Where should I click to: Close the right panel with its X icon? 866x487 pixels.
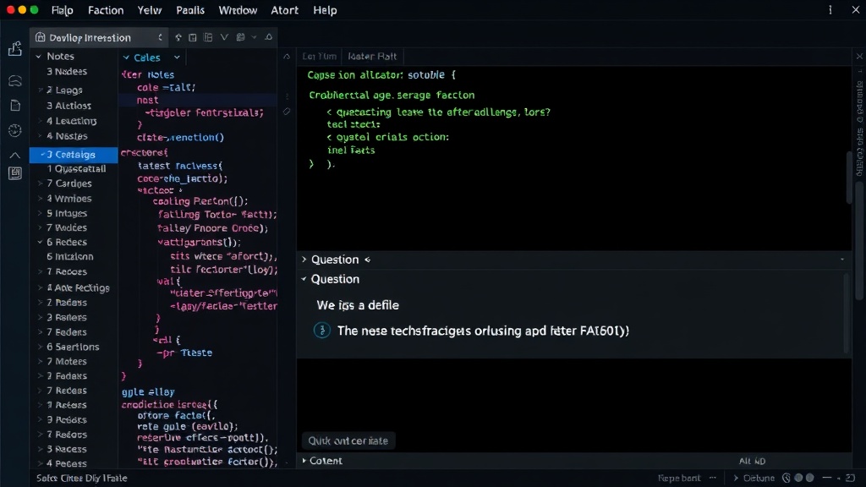[x=859, y=57]
